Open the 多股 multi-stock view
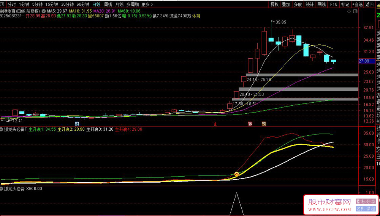This screenshot has height=216, width=380. [x=298, y=4]
